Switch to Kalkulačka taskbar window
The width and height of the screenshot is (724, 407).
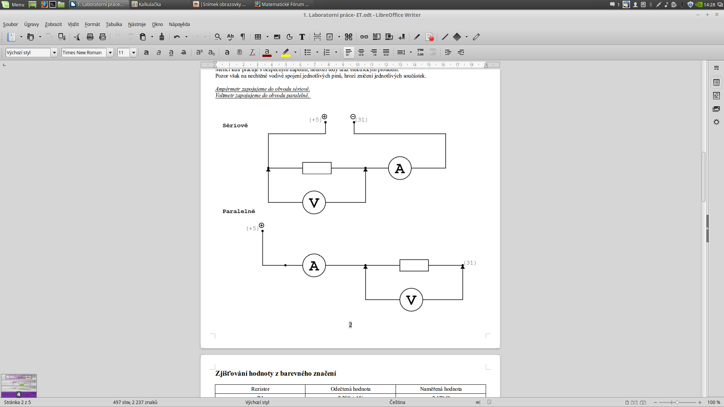(160, 5)
